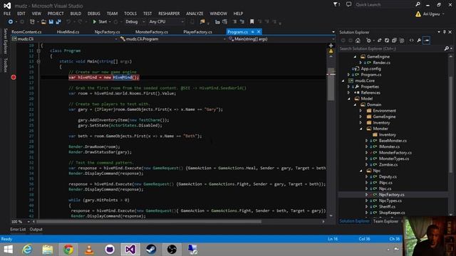Open Google Chrome from the taskbar

click(x=68, y=250)
